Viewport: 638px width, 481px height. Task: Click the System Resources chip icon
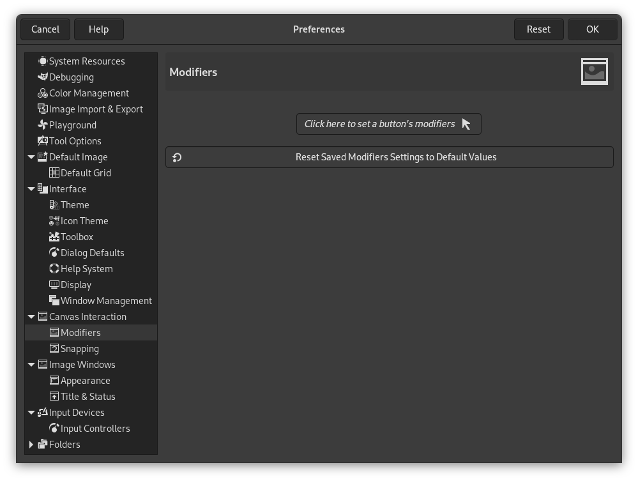pos(43,61)
